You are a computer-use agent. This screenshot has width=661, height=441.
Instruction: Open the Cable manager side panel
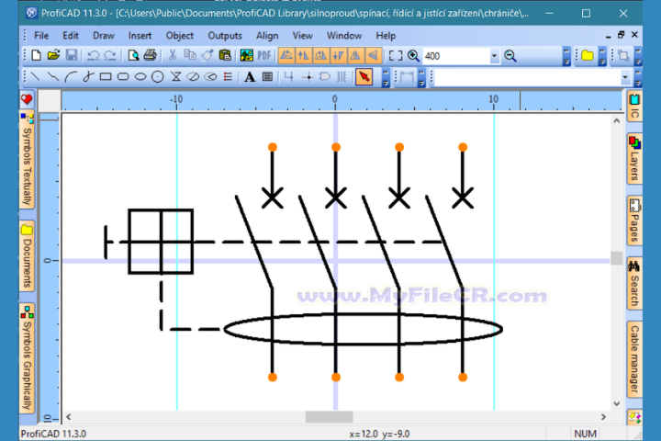(634, 358)
